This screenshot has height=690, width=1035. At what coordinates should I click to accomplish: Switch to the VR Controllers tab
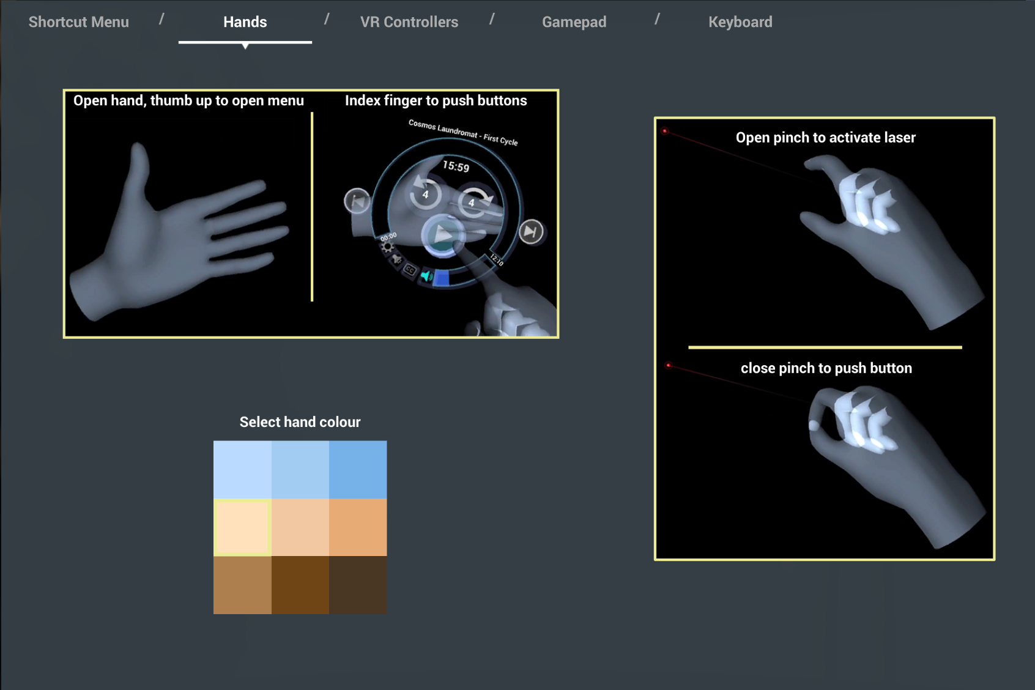(x=409, y=22)
